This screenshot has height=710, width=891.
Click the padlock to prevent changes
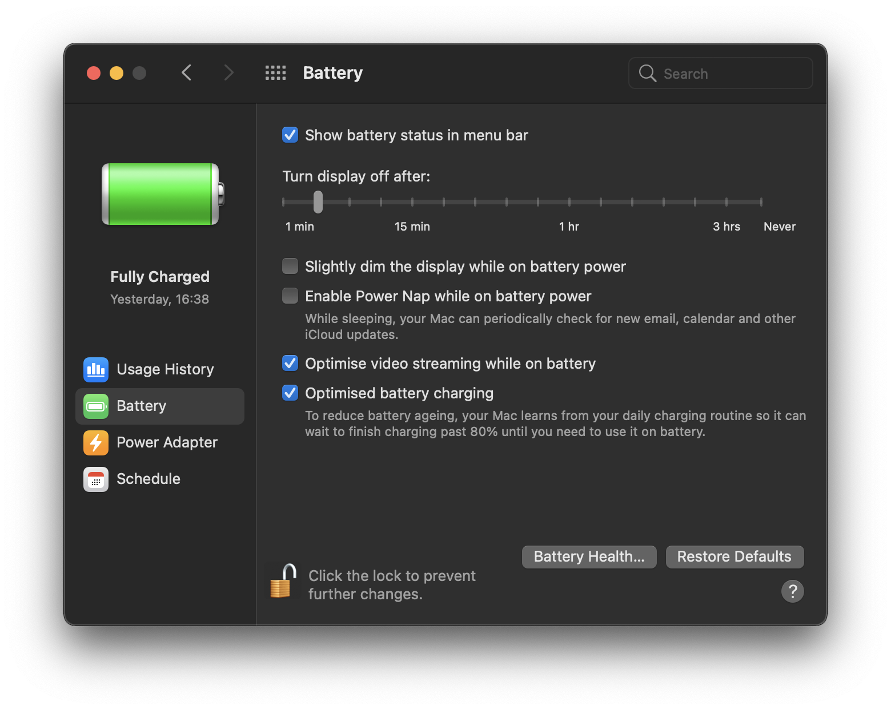[283, 581]
